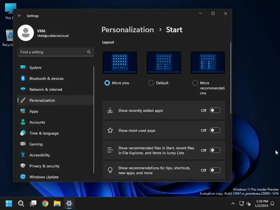Select the More recommendations radio button
Image resolution: width=280 pixels, height=210 pixels.
195,83
